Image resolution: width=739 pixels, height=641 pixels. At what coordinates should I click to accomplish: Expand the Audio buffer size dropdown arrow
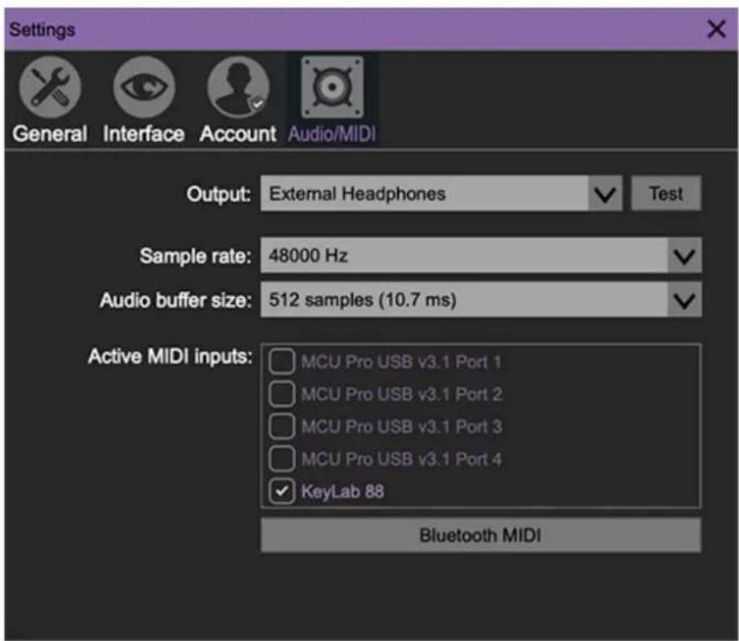[x=684, y=300]
